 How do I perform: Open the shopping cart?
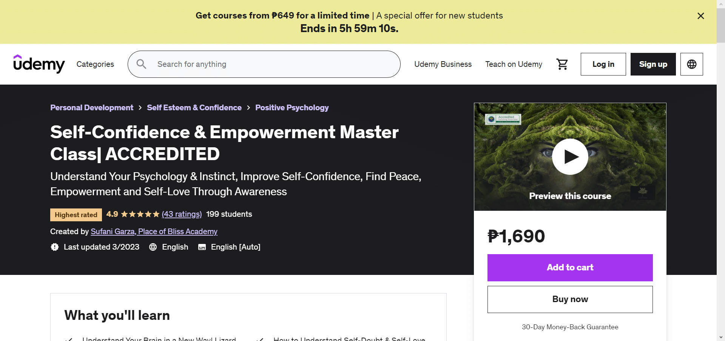point(562,64)
